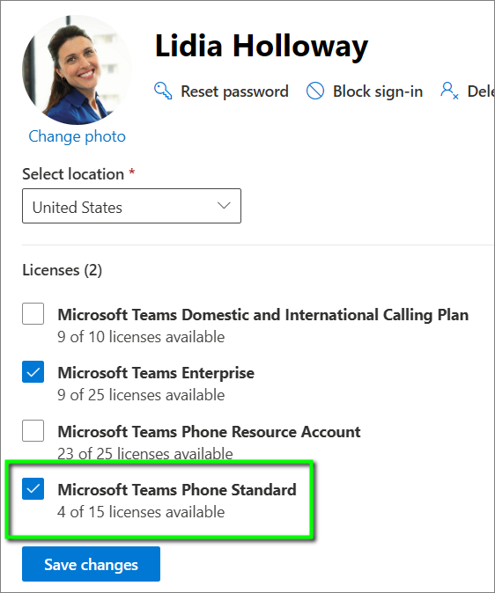Click Lidia Holloway's profile photo
This screenshot has height=593, width=495.
tap(77, 70)
